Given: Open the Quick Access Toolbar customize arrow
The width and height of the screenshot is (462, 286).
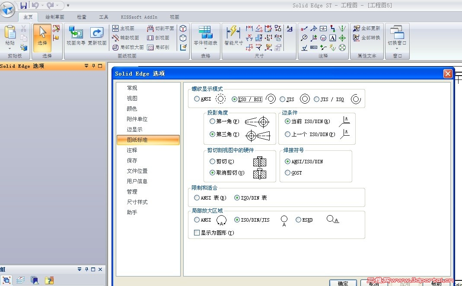Looking at the screenshot, I should pos(68,5).
